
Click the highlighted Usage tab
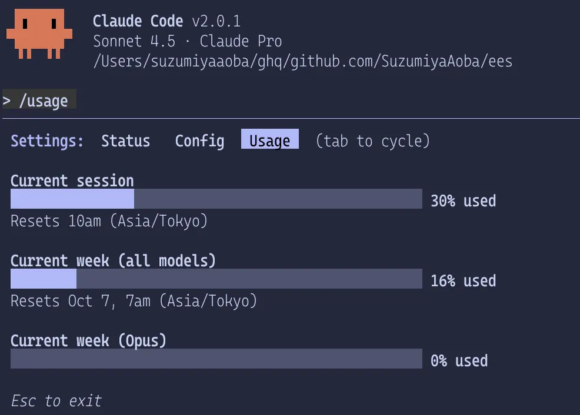[269, 140]
